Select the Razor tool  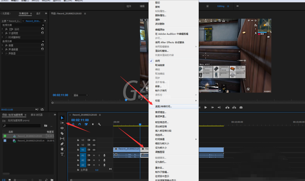point(62,133)
